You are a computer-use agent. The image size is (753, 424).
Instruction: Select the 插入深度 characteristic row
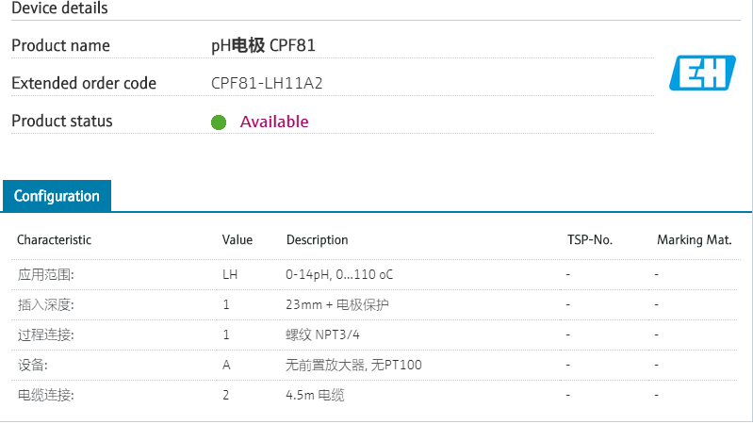click(45, 304)
